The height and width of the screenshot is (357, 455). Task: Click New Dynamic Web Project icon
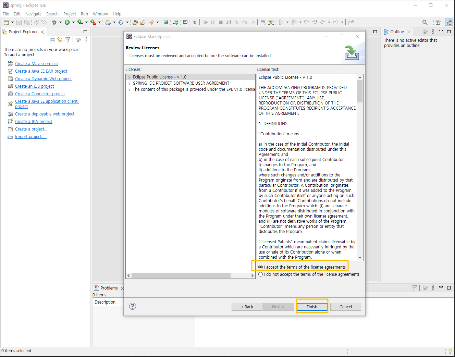click(108, 22)
